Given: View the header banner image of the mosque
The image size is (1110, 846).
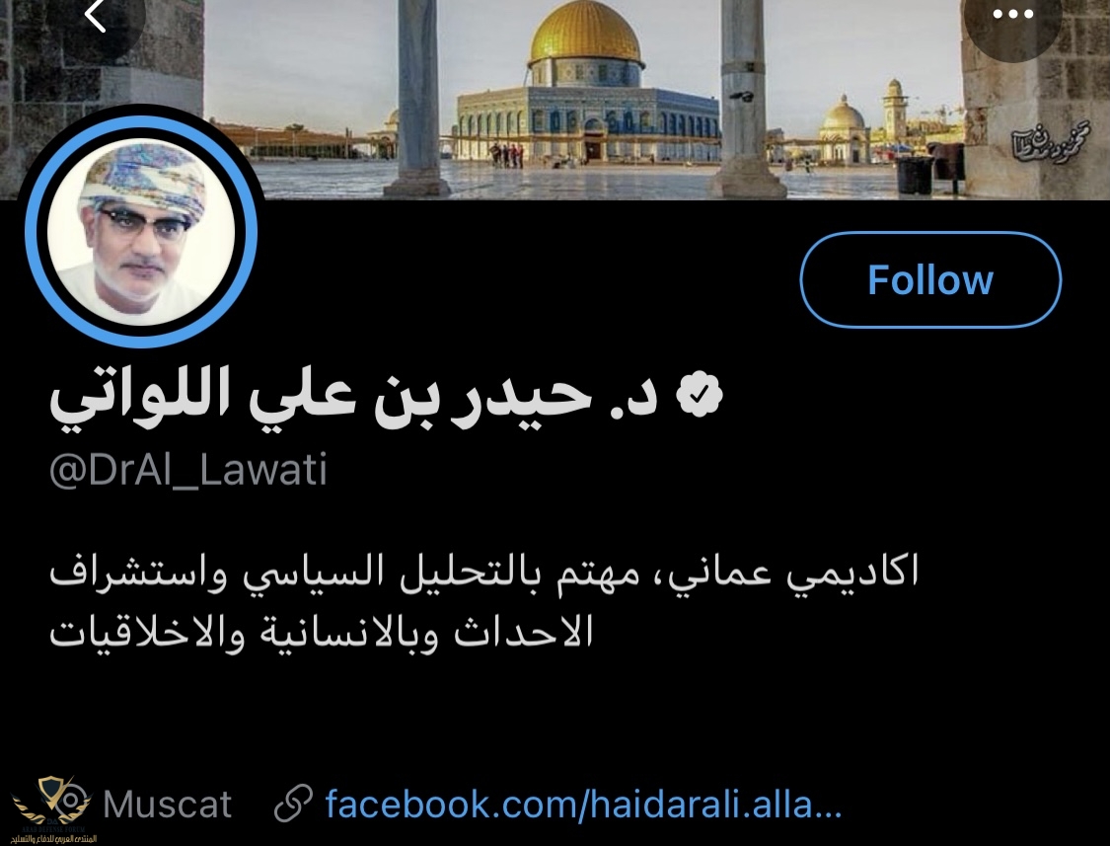Looking at the screenshot, I should pyautogui.click(x=555, y=99).
